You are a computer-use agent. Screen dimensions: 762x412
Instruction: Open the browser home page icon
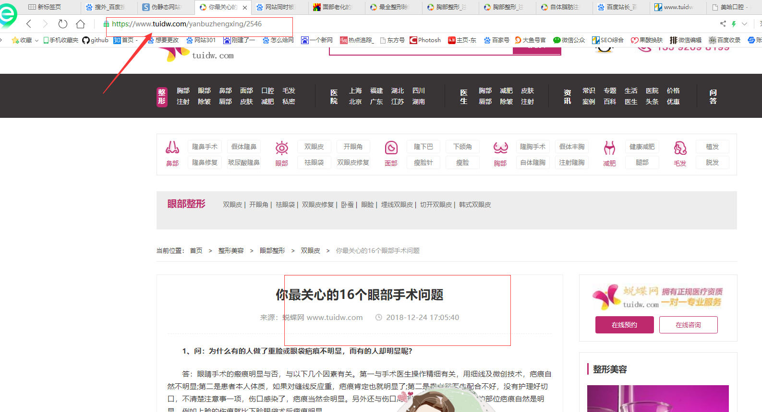(x=81, y=23)
